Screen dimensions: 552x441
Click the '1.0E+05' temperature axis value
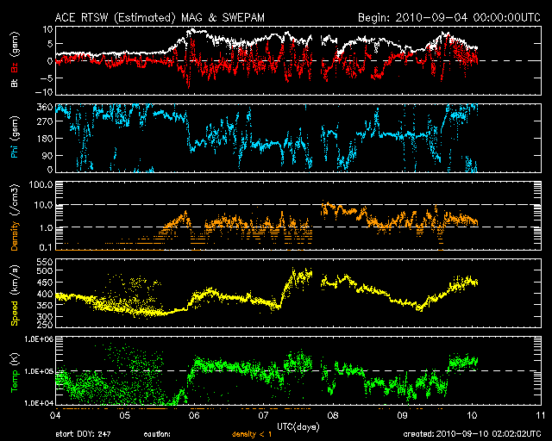(39, 371)
